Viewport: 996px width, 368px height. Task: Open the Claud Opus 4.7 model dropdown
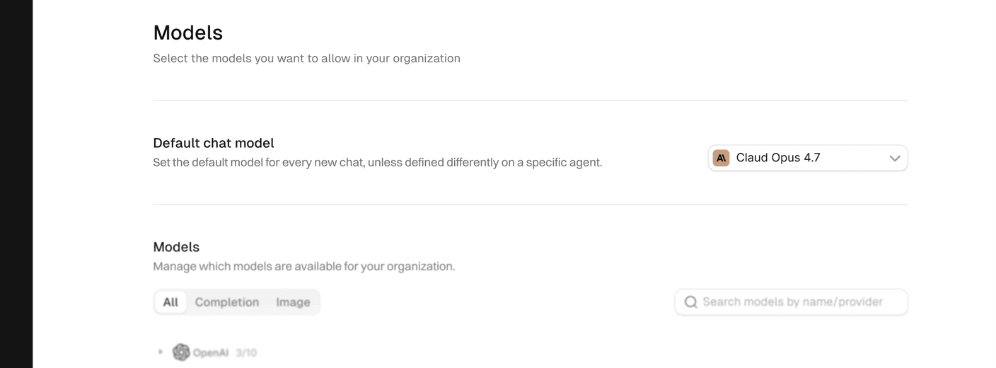coord(808,159)
